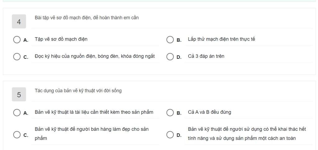Click answer text "Đọc ký hiệu của nguồn điện"

tap(94, 56)
